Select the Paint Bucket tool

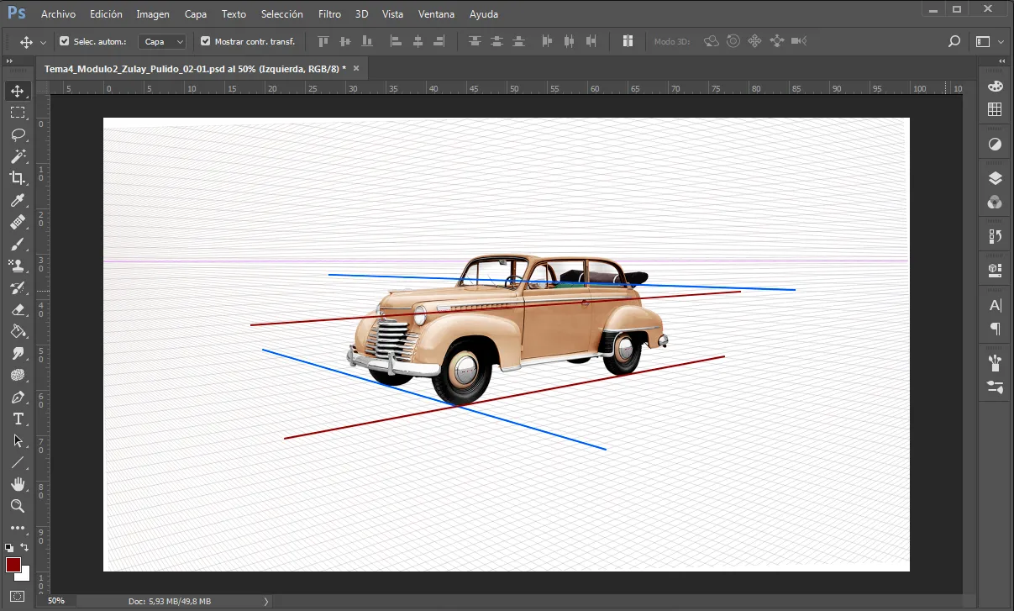[x=18, y=331]
